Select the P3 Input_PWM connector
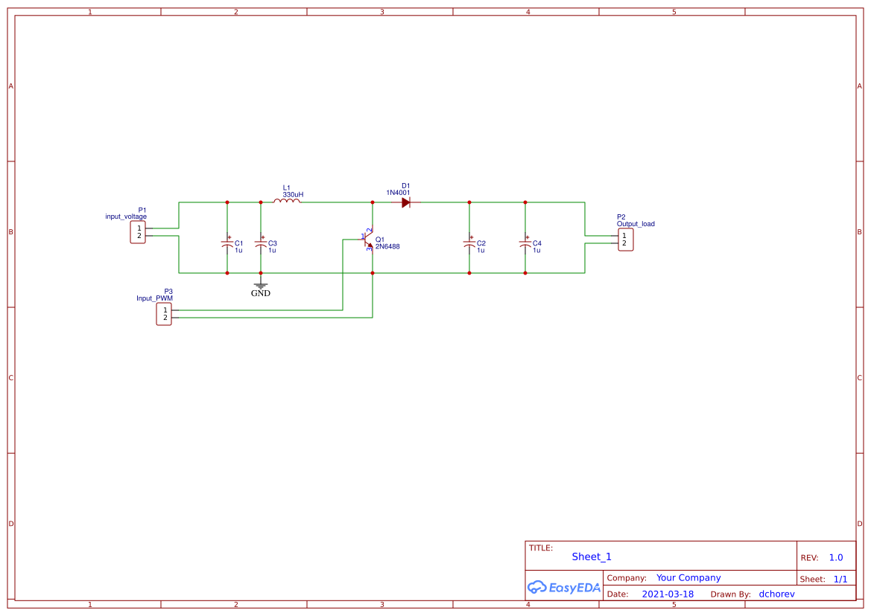This screenshot has height=616, width=871. click(x=164, y=314)
